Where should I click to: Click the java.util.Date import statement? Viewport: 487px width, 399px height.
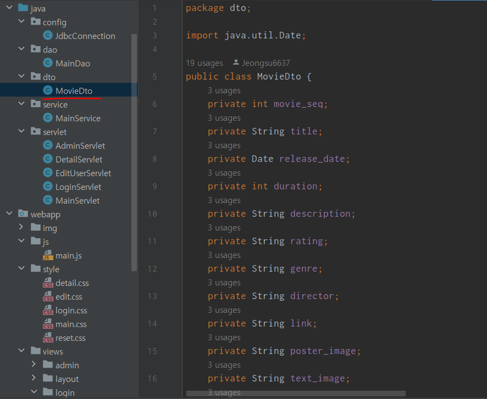coord(246,35)
